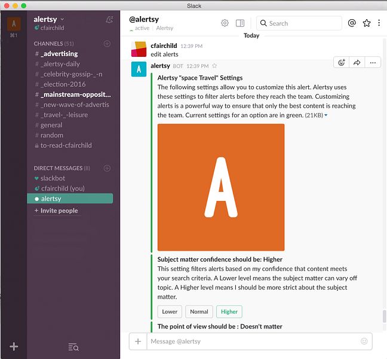
Task: Expand the alertsy team name menu
Action: [49, 19]
